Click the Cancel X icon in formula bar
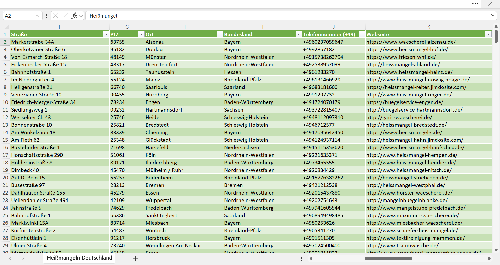Screen dimensions: 500x265 [x=55, y=16]
